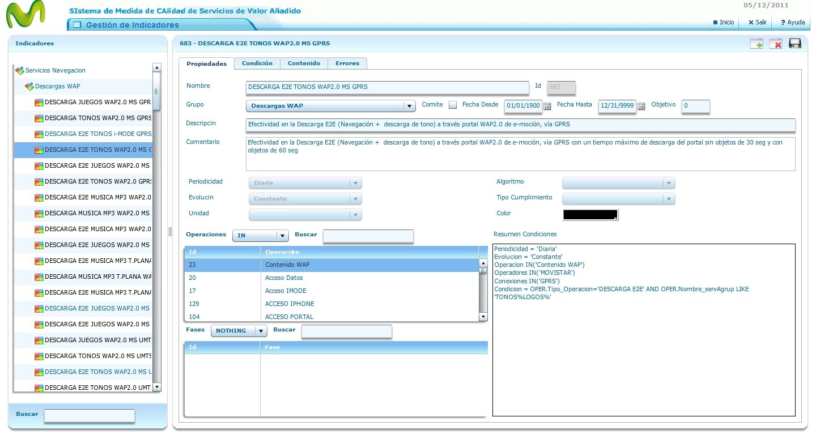Open the Algoritmo dropdown
816x434 pixels.
618,183
